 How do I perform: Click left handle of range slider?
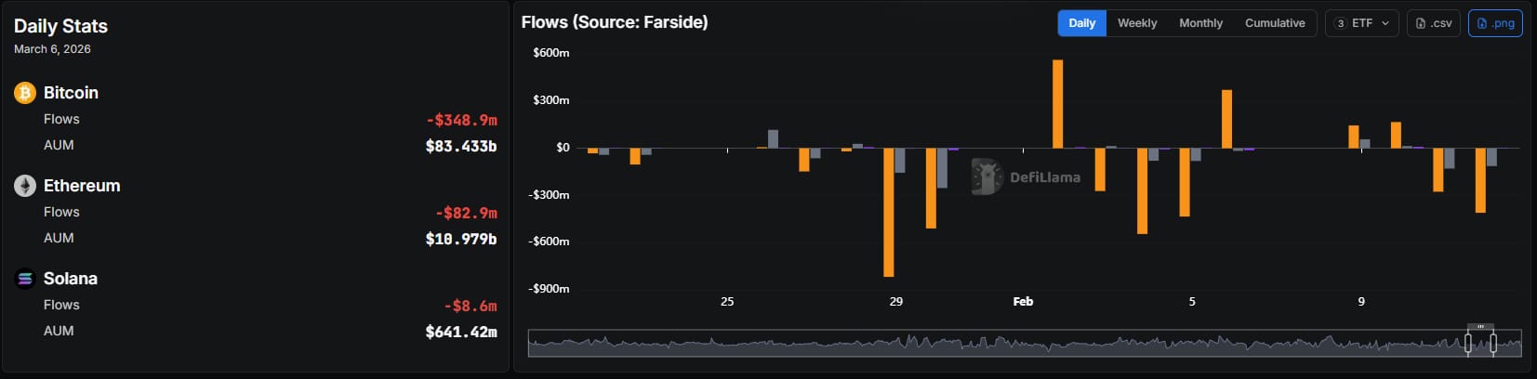click(x=1468, y=344)
